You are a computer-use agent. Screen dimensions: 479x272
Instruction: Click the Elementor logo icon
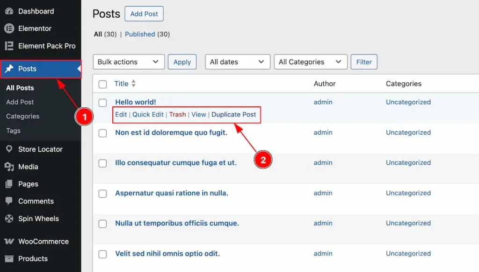pos(9,28)
